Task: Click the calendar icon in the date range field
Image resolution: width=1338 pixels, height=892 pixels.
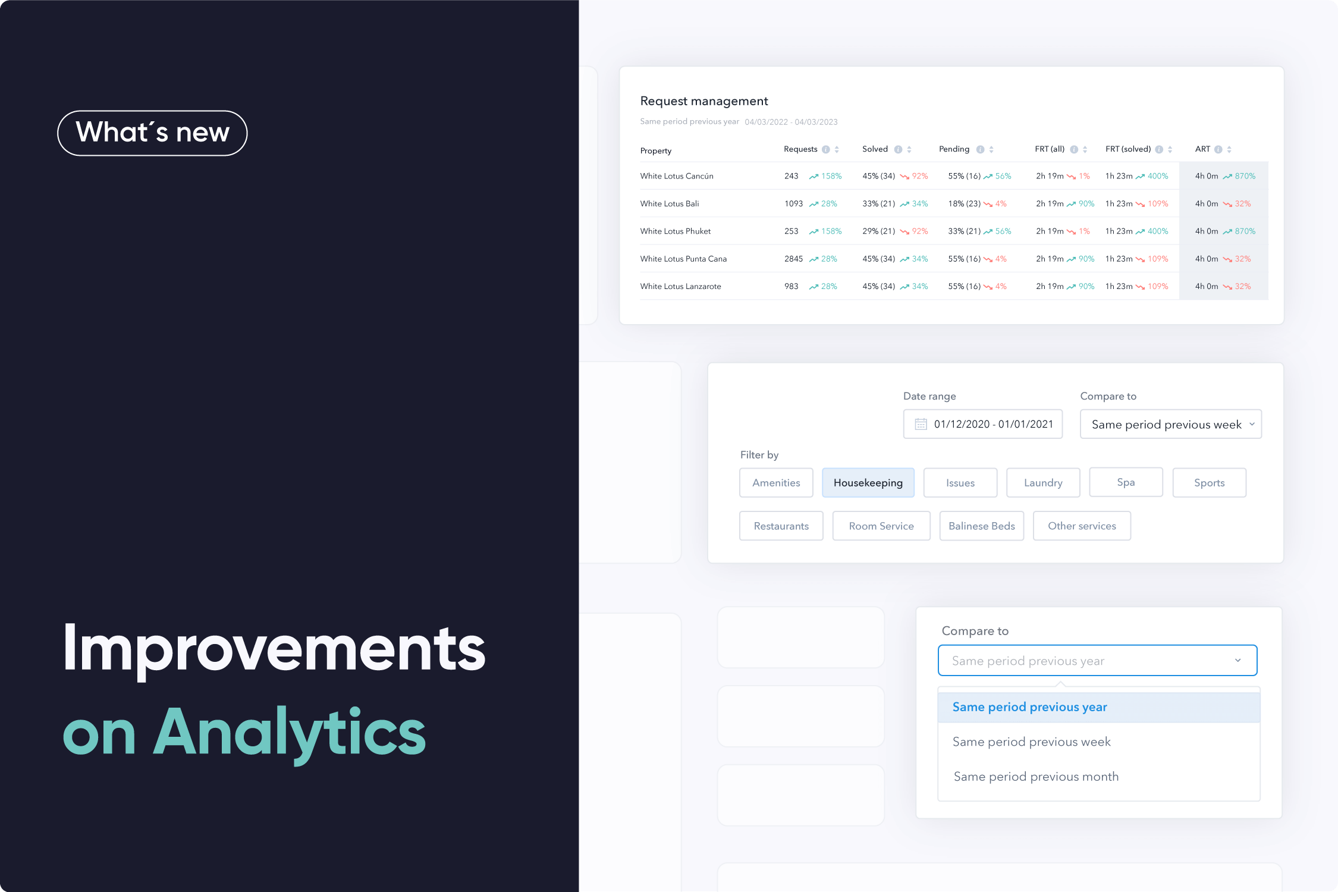Action: (920, 424)
